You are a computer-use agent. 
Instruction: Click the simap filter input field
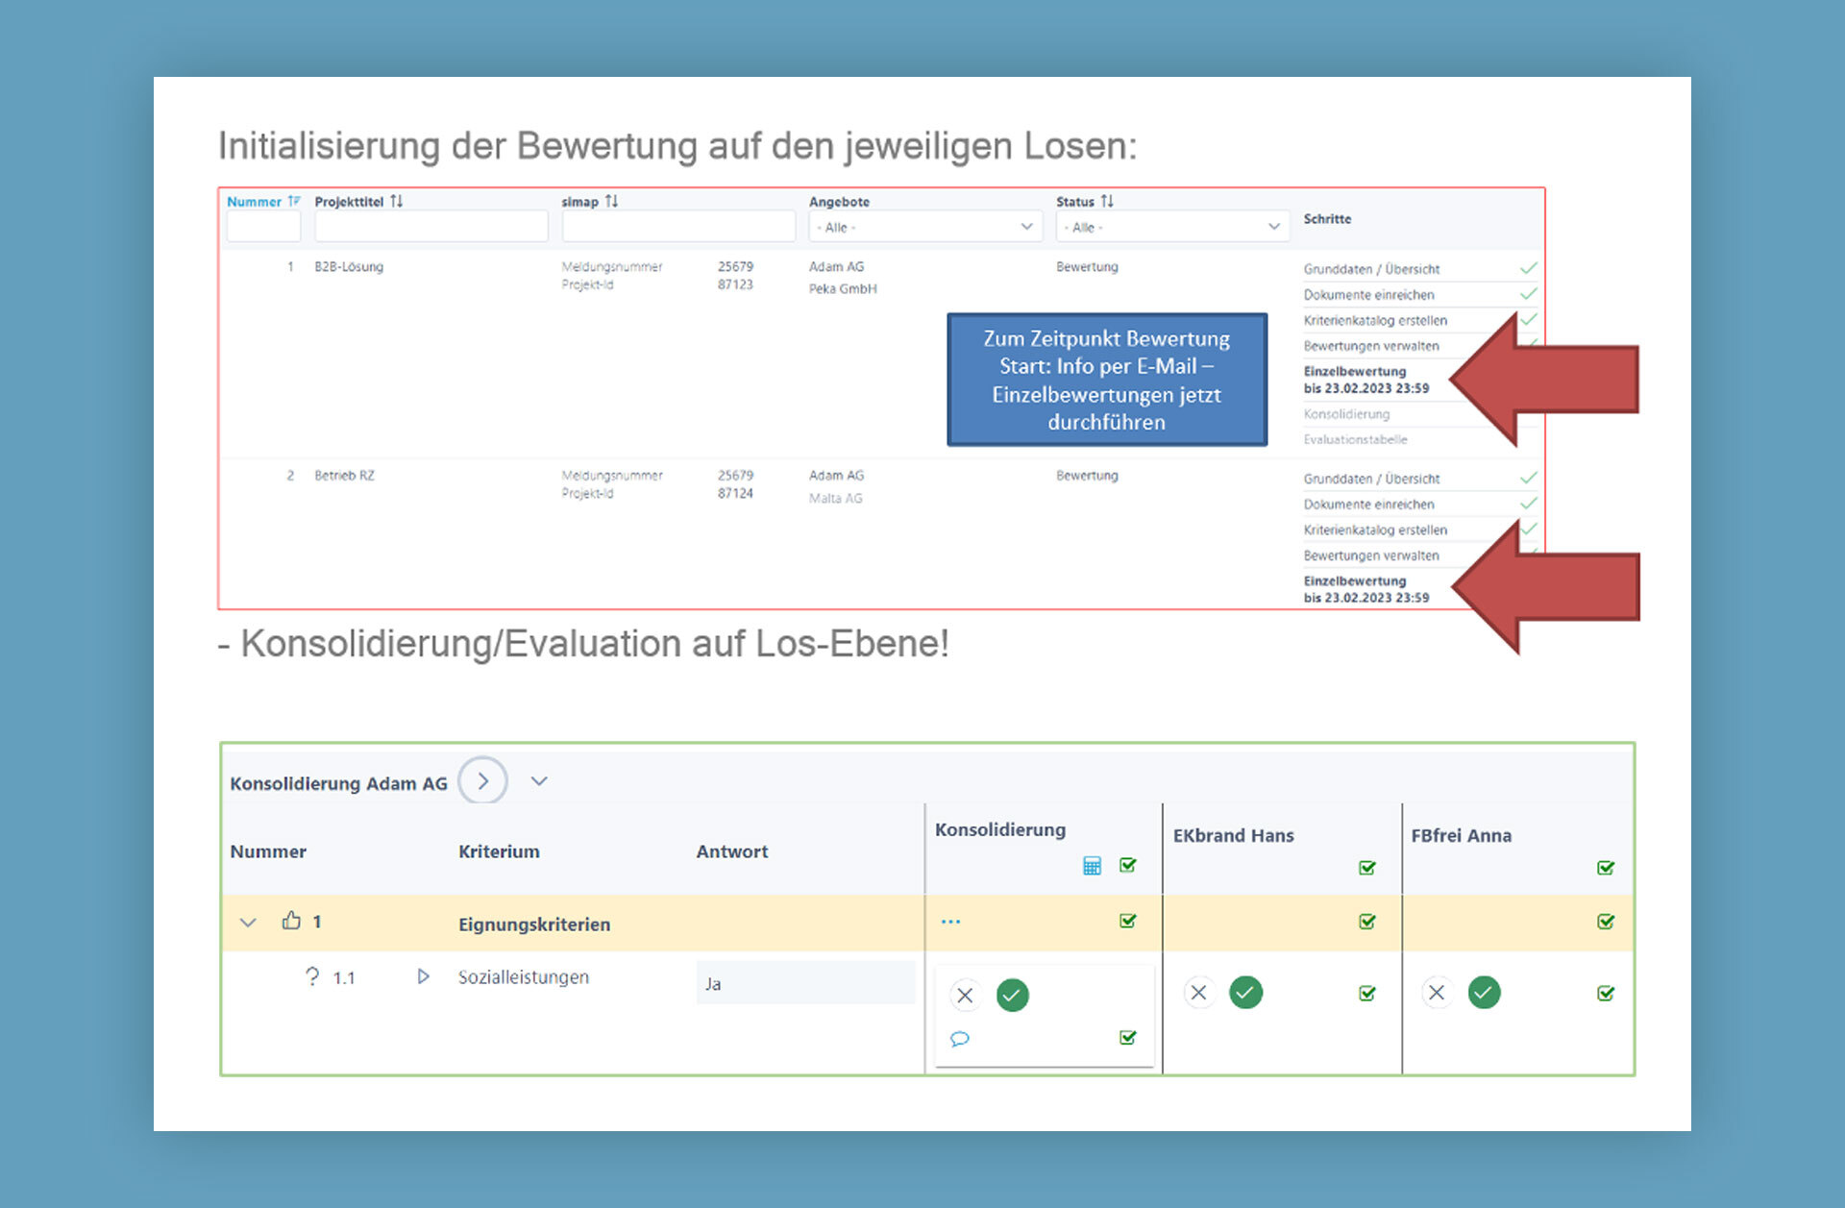(x=678, y=227)
